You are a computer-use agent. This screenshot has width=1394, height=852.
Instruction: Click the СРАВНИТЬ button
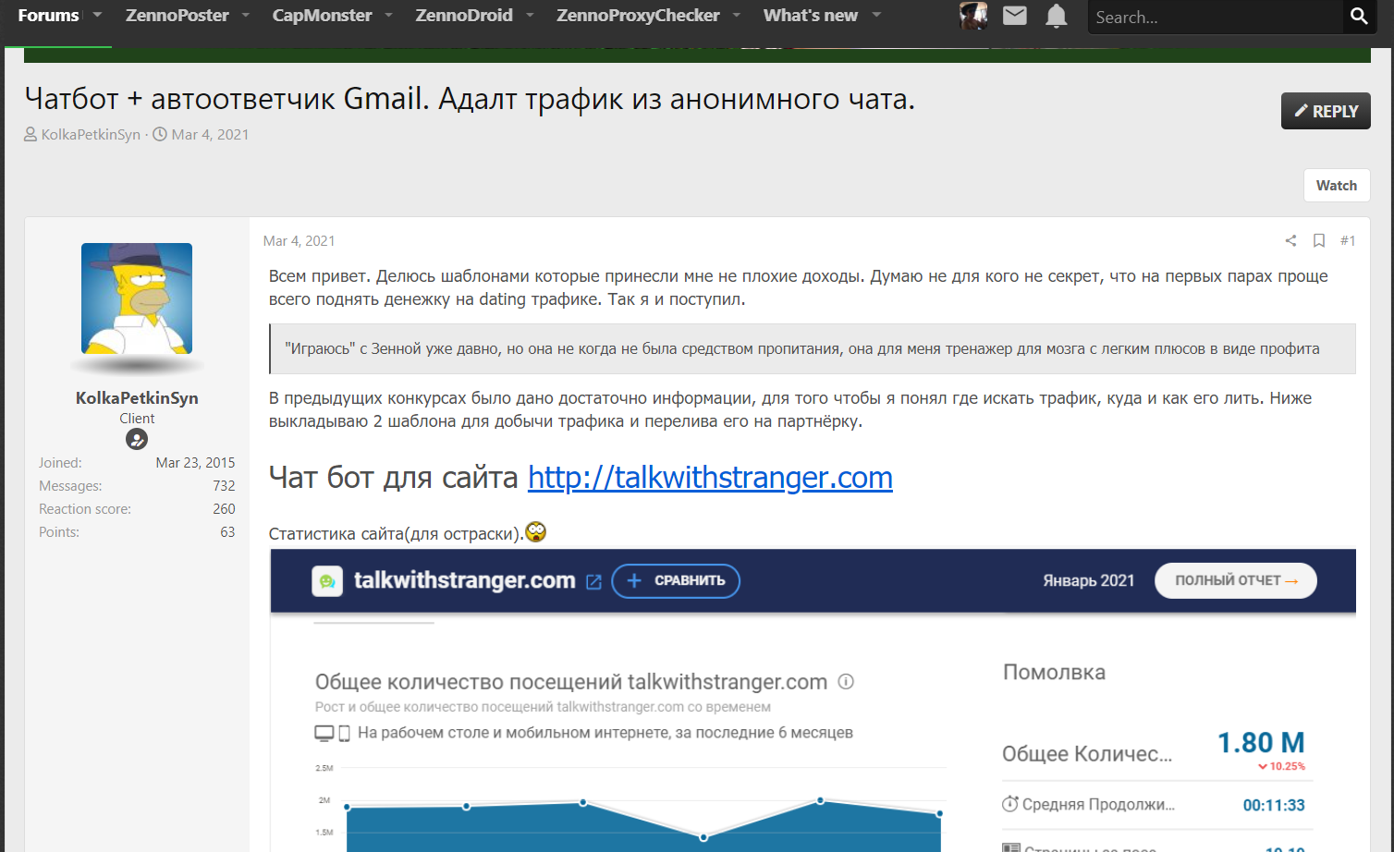pos(676,581)
